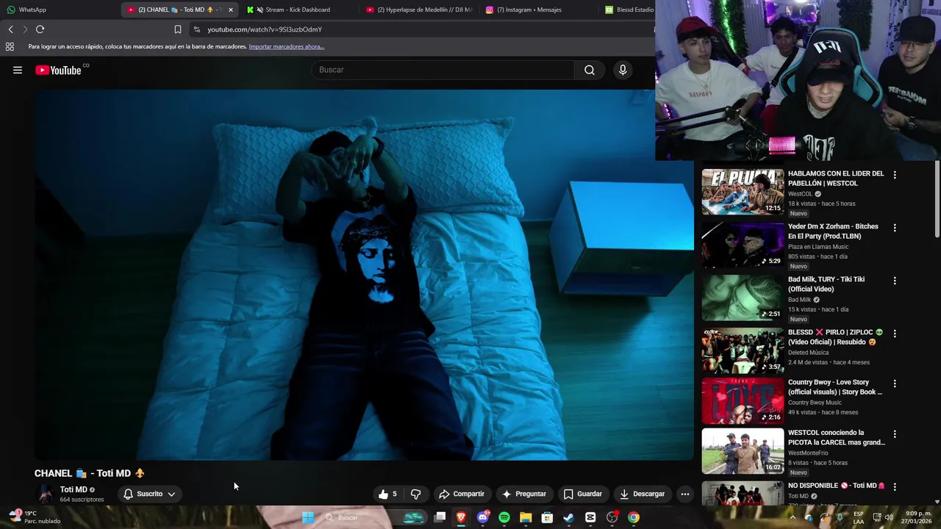Click the browser forward arrow

[x=25, y=29]
